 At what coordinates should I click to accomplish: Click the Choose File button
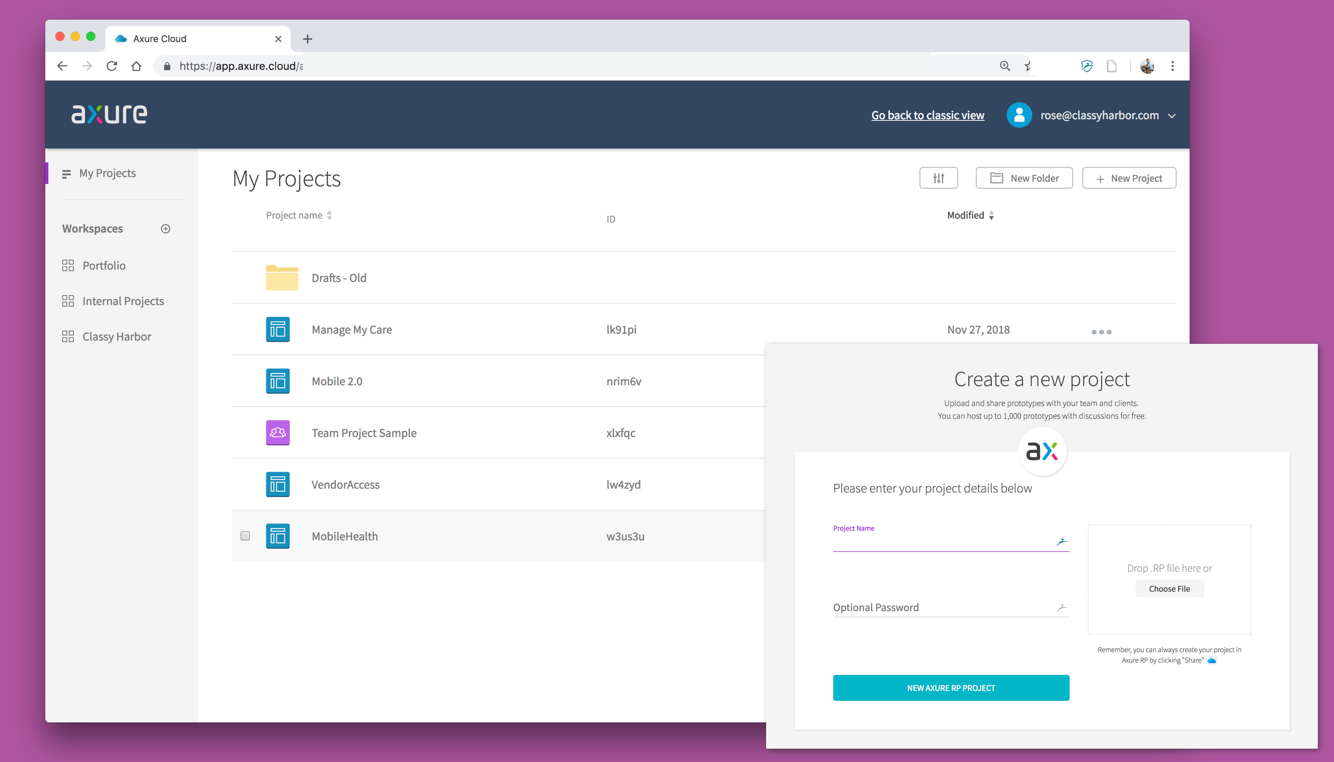tap(1169, 589)
